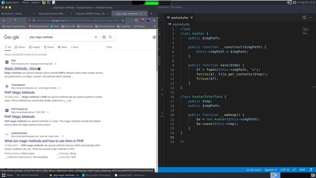Image resolution: width=316 pixels, height=178 pixels.
Task: Bookmark this page with the star icon
Action: tap(123, 20)
